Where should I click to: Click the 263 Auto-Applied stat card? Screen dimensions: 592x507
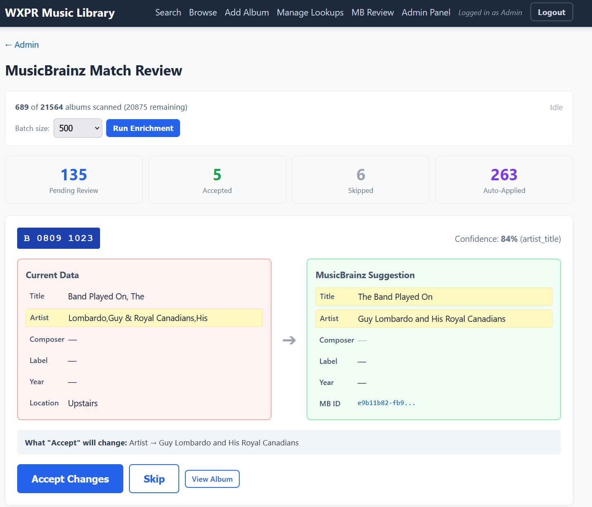[504, 180]
